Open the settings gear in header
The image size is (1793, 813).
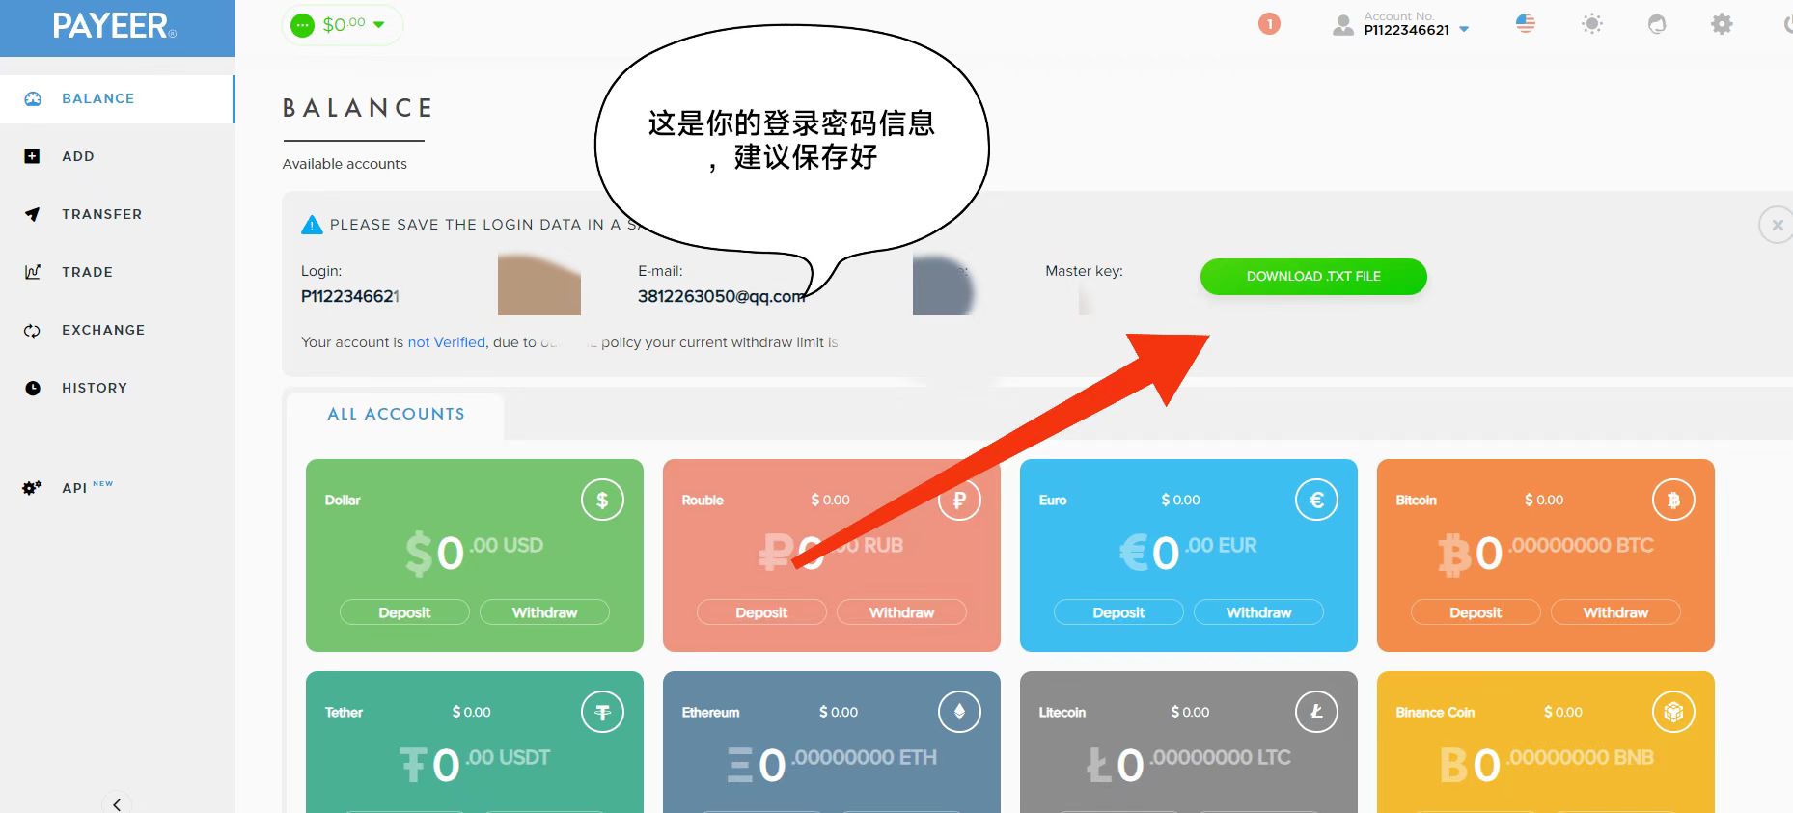click(x=1722, y=24)
